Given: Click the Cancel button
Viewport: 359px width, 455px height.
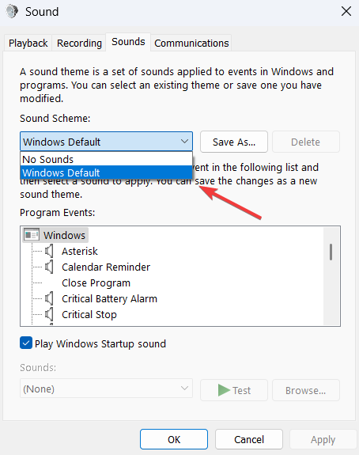Looking at the screenshot, I should click(249, 439).
